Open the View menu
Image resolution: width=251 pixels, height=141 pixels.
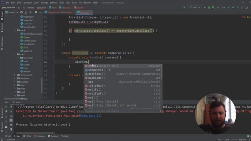click(x=19, y=3)
